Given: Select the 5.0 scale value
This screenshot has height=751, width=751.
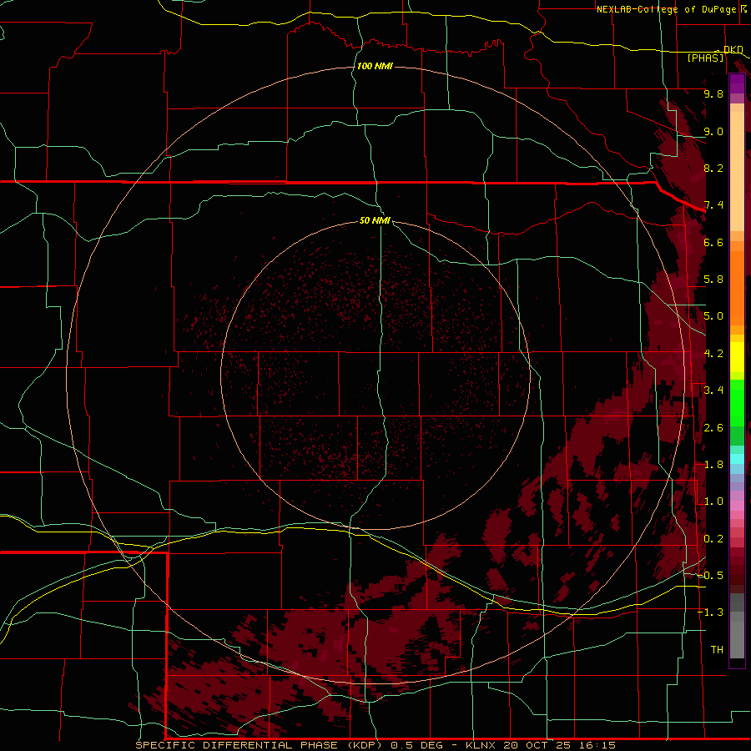Looking at the screenshot, I should (x=713, y=316).
